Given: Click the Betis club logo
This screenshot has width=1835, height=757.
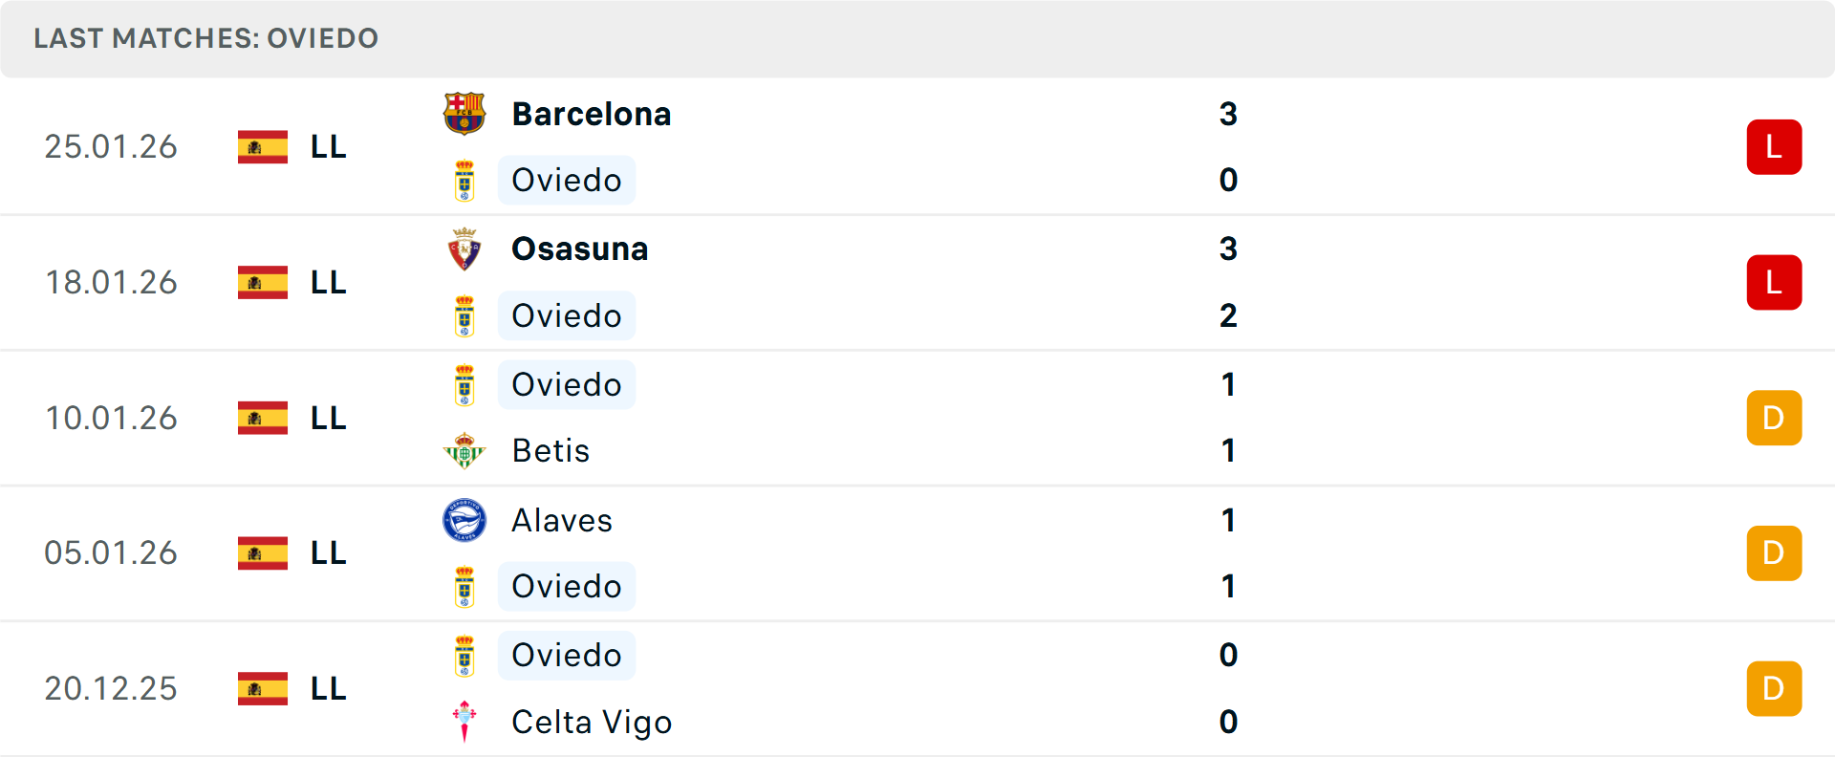Looking at the screenshot, I should click(465, 450).
